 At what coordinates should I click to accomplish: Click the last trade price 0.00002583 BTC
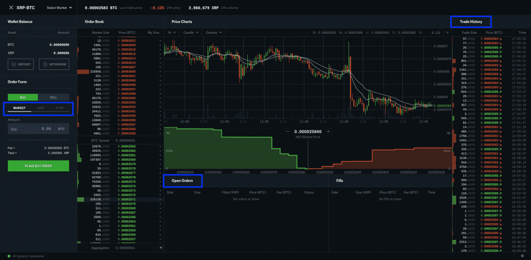click(101, 7)
